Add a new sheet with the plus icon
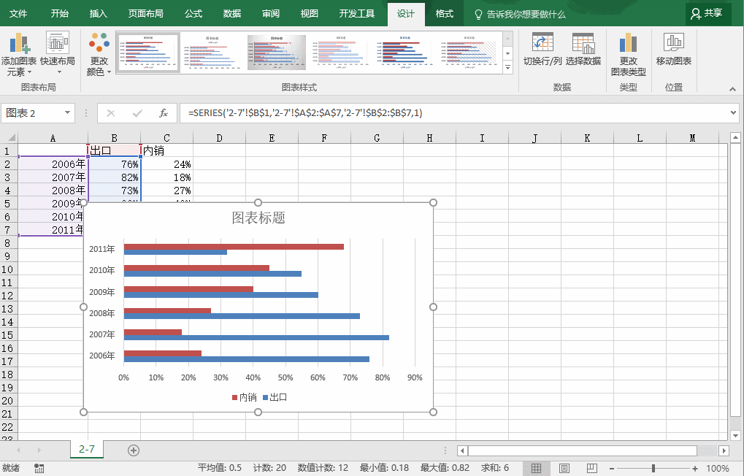The height and width of the screenshot is (476, 744). click(134, 450)
